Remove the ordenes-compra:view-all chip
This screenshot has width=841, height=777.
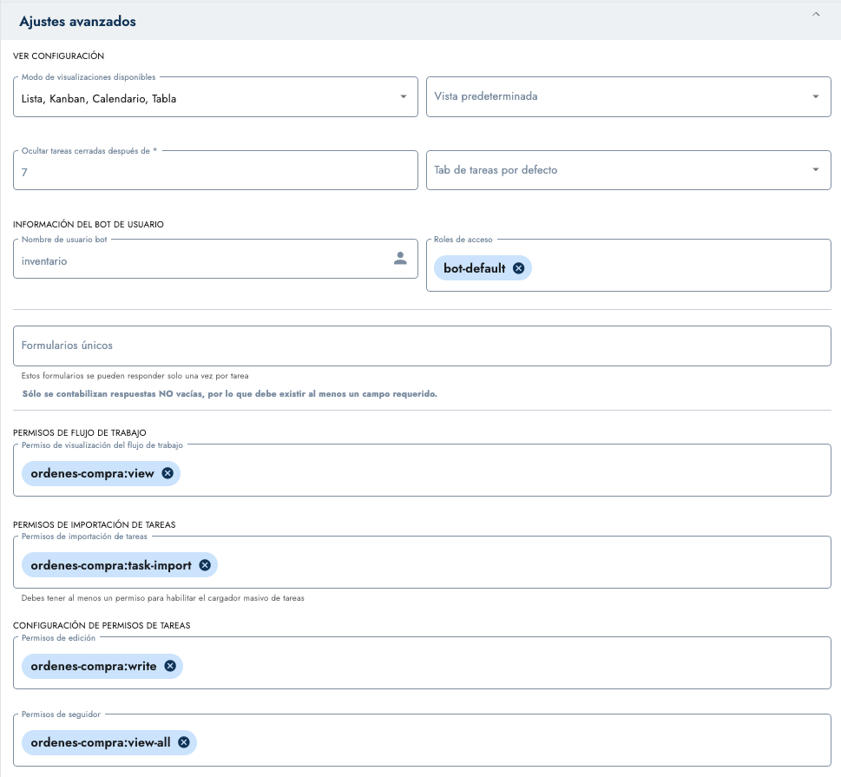(184, 742)
